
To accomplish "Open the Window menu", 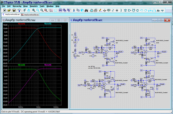I will (x=50, y=6).
